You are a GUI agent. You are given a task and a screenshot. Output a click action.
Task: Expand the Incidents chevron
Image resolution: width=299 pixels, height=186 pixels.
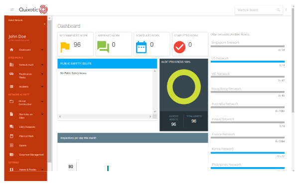42,87
